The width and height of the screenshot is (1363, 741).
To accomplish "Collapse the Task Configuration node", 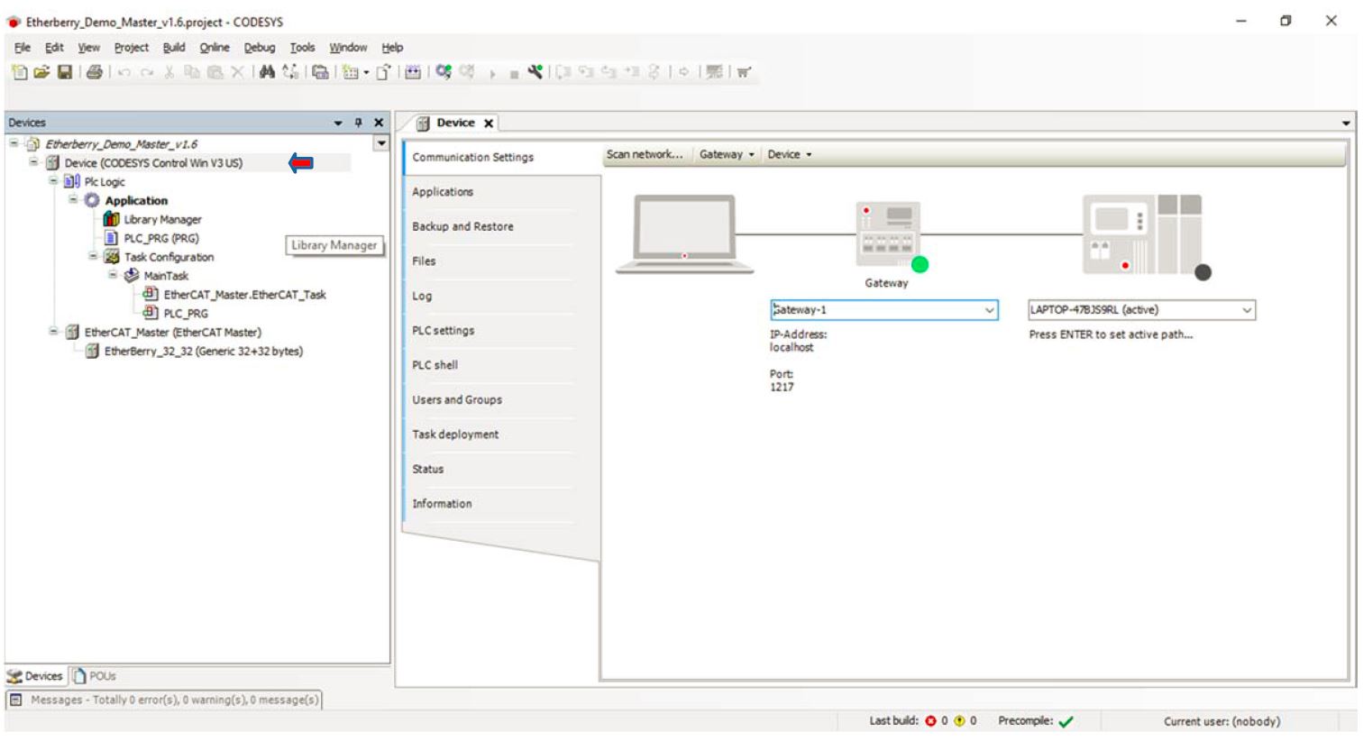I will 94,257.
